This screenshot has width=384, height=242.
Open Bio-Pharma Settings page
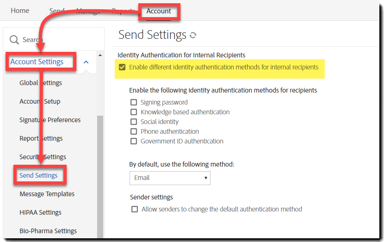point(48,231)
